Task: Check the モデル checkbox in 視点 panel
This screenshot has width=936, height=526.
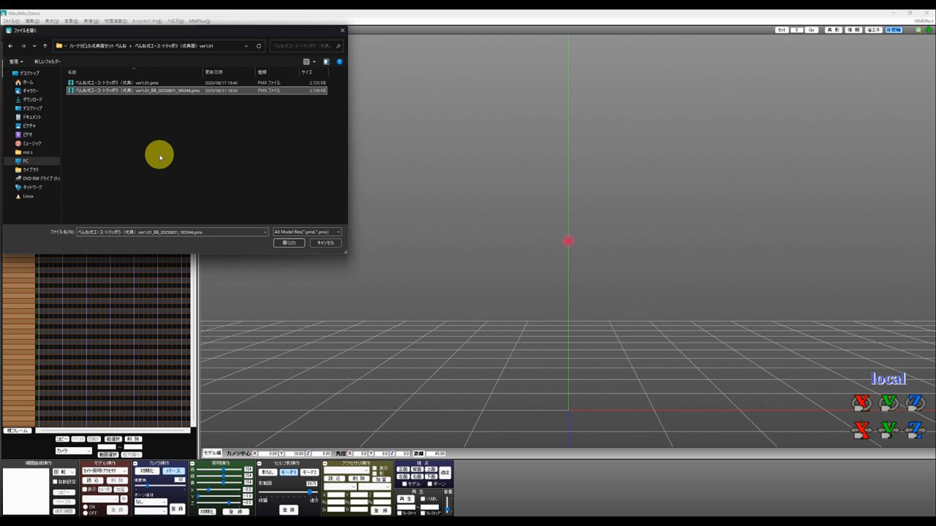Action: [x=405, y=484]
